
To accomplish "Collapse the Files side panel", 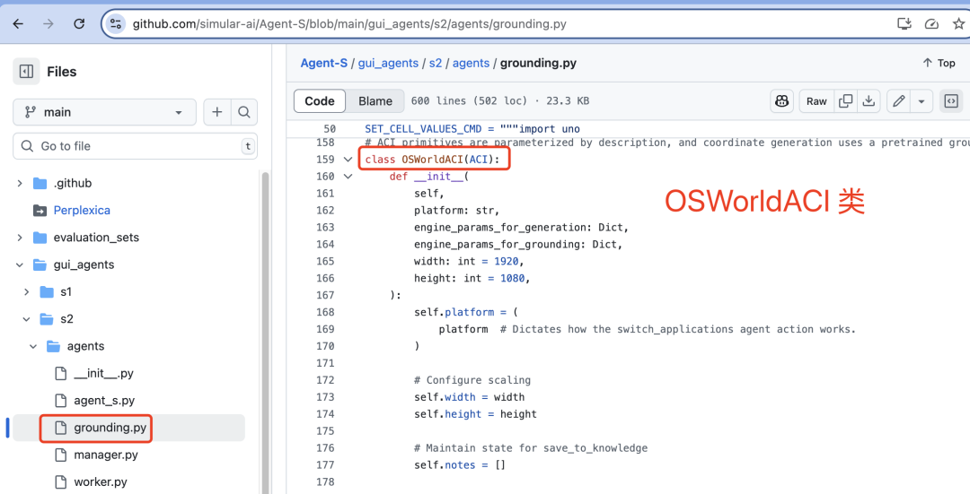I will 26,72.
